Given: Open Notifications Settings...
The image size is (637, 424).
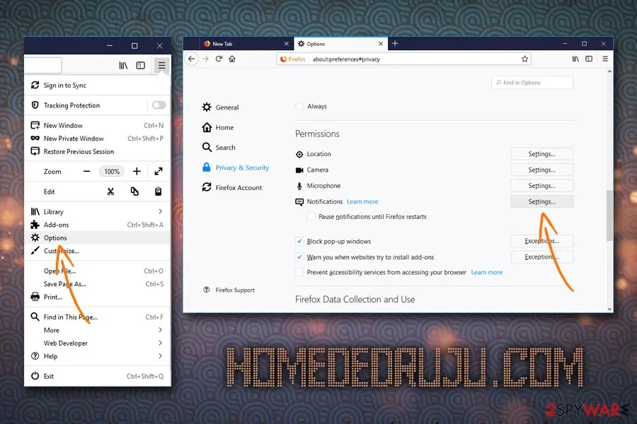Looking at the screenshot, I should (x=541, y=201).
